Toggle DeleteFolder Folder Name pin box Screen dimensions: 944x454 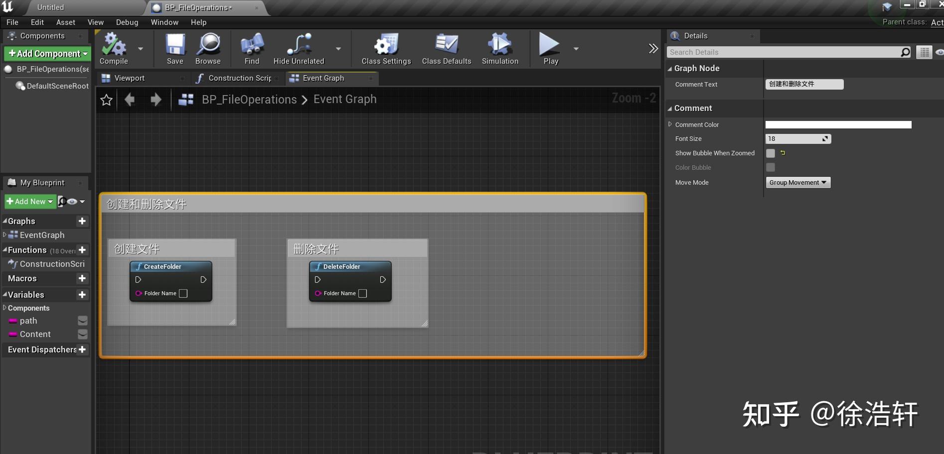tap(363, 293)
